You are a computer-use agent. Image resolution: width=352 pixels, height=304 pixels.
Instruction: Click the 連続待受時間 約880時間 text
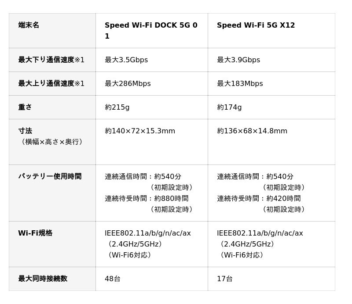click(x=147, y=199)
